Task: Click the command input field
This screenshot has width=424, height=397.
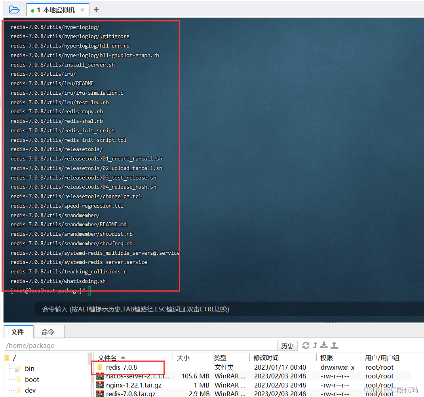Action: click(230, 309)
